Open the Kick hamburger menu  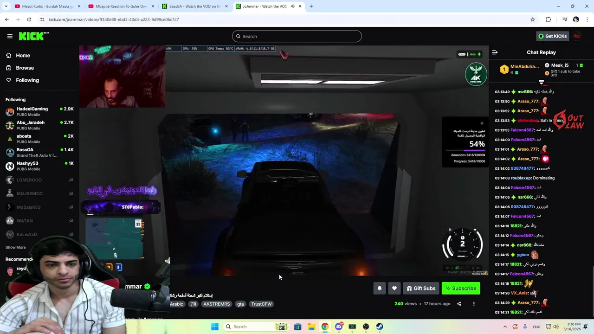pyautogui.click(x=10, y=36)
